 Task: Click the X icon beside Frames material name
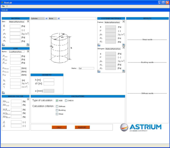tap(124, 22)
